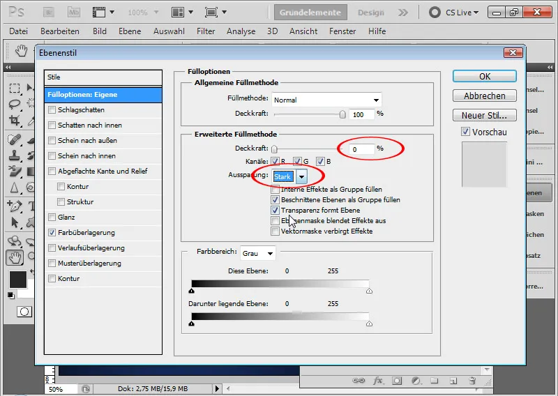Click the delete layer trash icon

point(472,381)
